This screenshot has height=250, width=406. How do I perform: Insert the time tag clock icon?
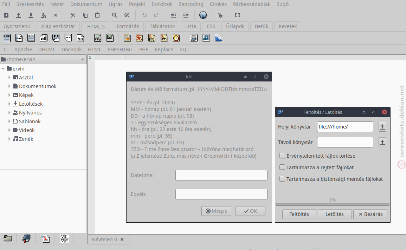click(176, 38)
